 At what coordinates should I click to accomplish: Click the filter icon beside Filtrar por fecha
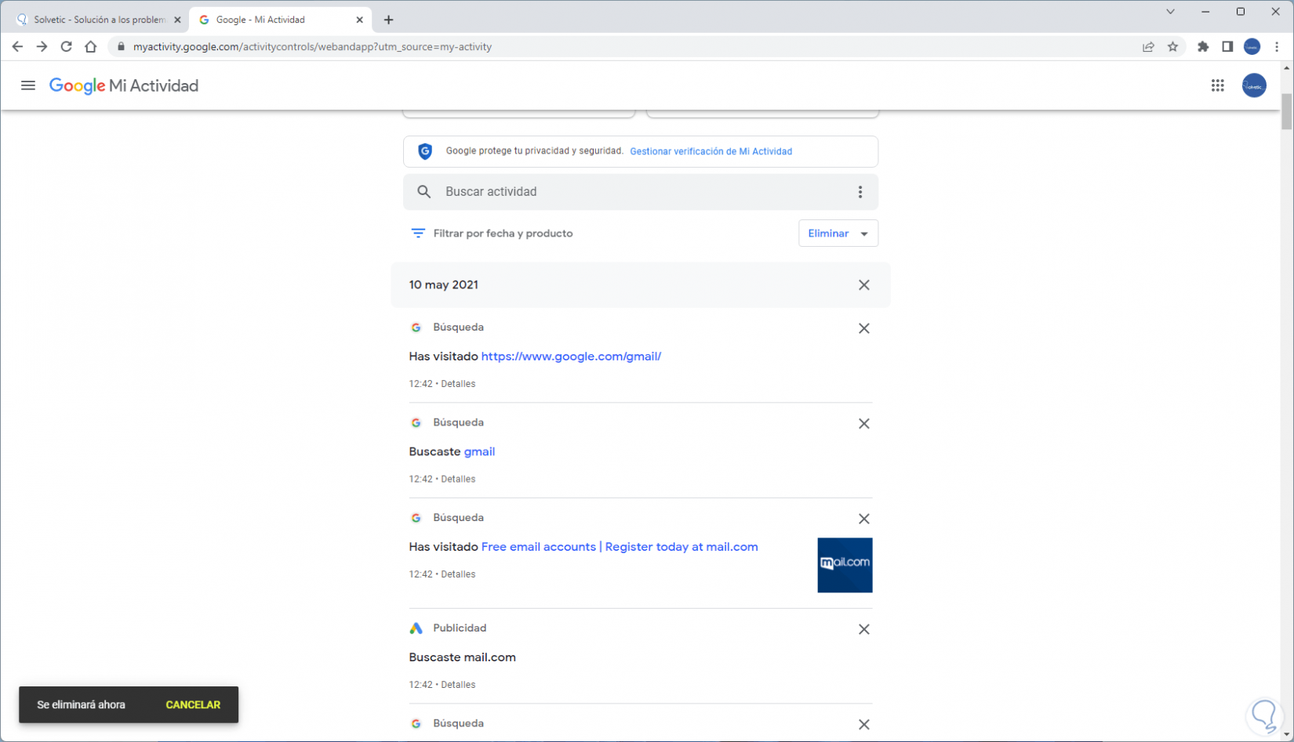click(x=418, y=233)
